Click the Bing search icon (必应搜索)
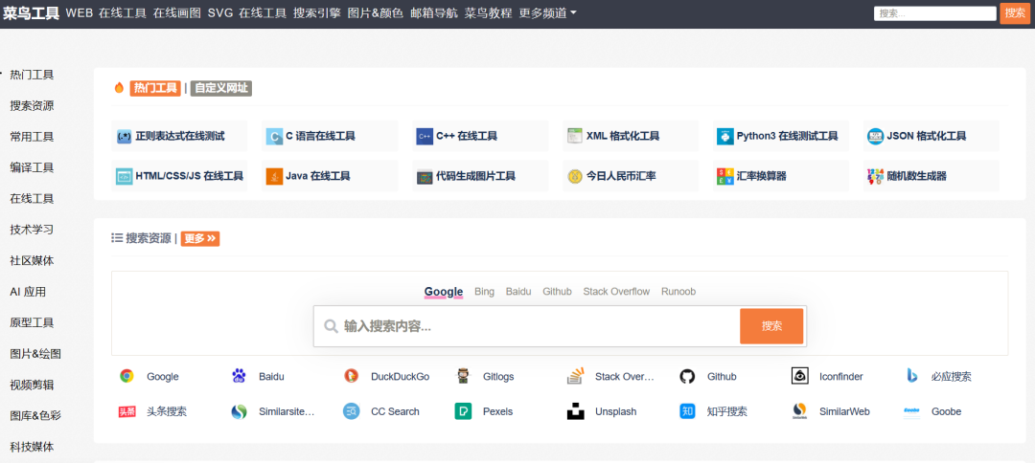Viewport: 1035px width, 463px height. pos(912,376)
